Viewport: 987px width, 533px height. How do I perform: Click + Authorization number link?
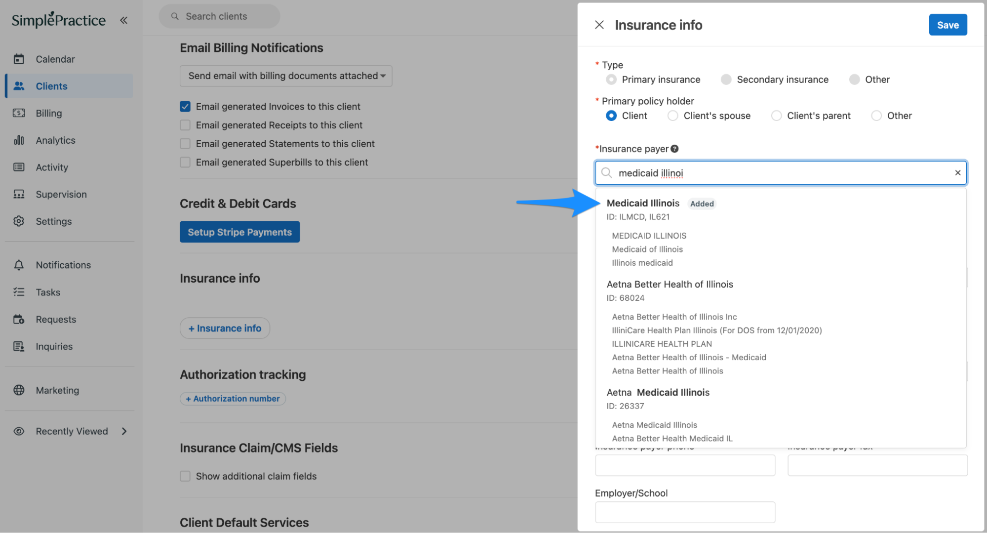click(x=233, y=399)
